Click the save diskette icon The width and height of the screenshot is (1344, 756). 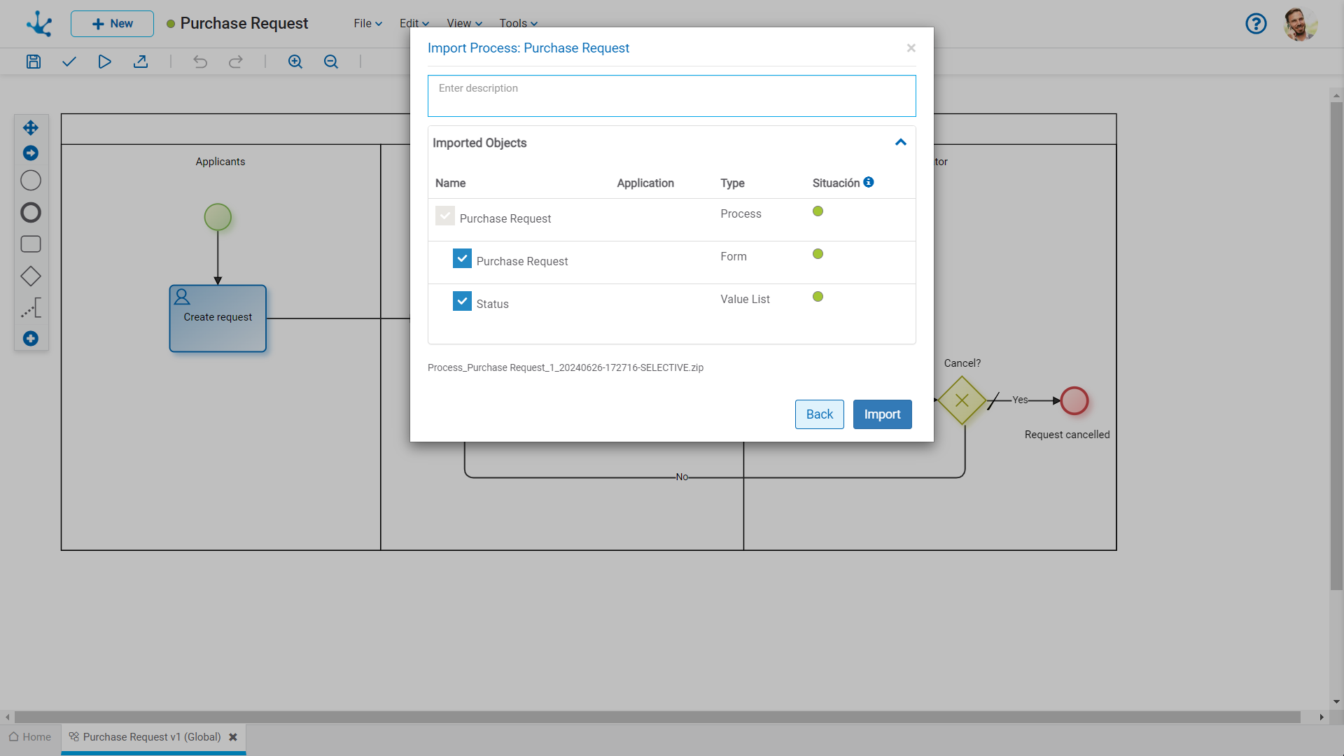click(34, 62)
